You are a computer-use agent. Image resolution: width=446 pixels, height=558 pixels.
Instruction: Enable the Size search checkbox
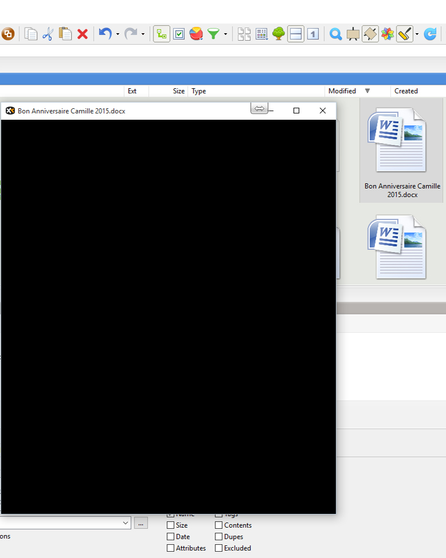(171, 525)
